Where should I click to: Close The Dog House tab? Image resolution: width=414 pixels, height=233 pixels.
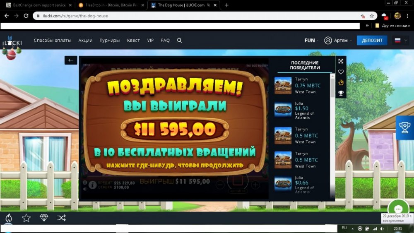[x=215, y=5]
